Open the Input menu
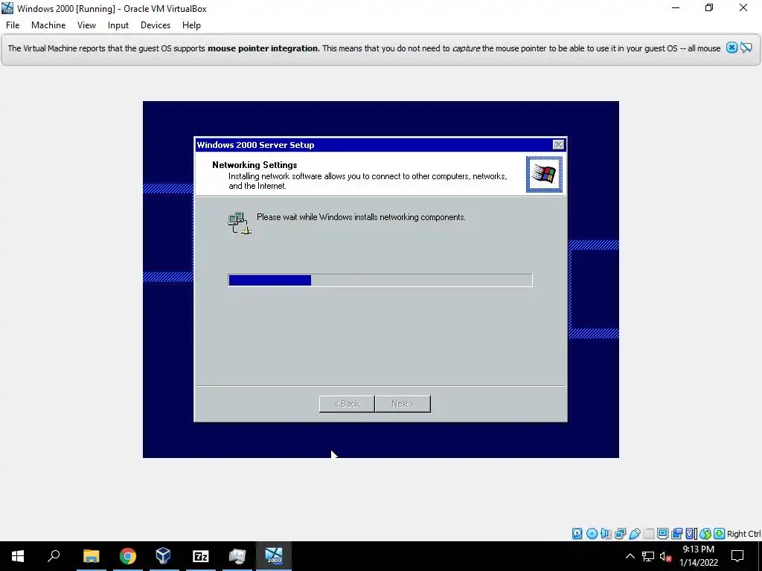 (x=118, y=25)
